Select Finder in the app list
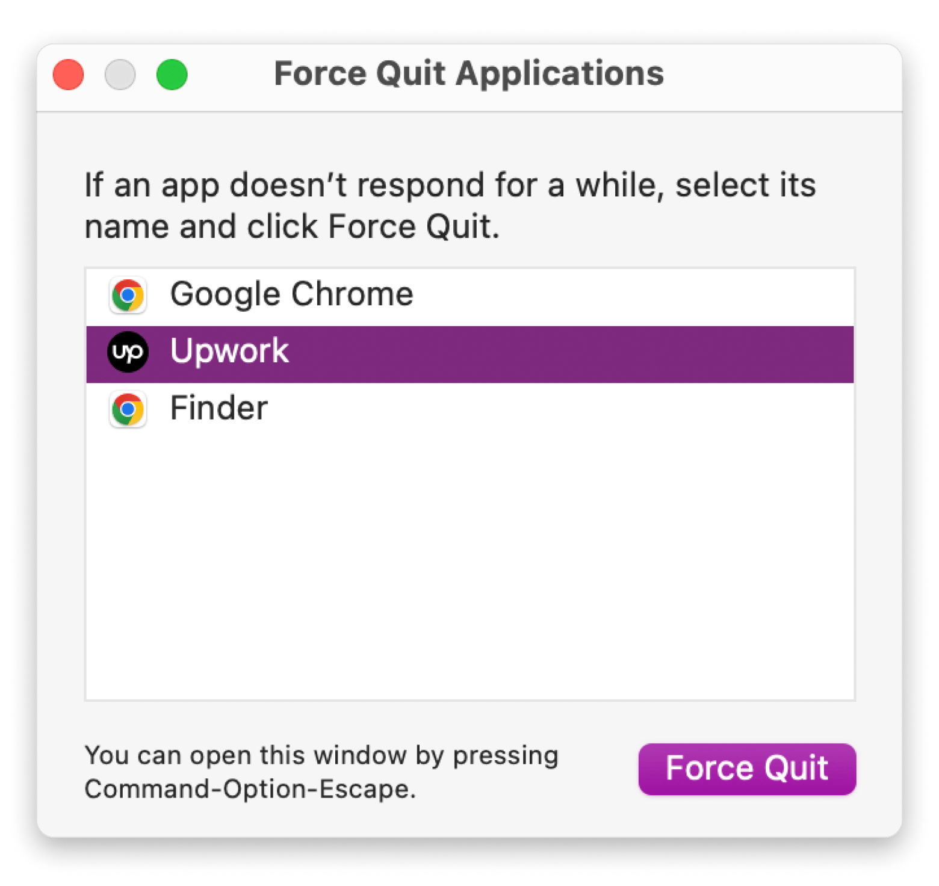939x886 pixels. 218,409
